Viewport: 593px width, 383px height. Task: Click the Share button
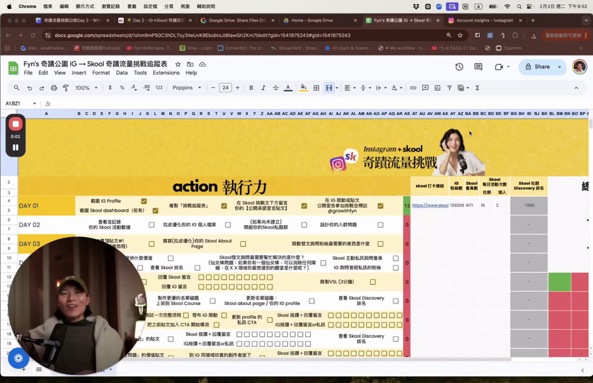537,67
